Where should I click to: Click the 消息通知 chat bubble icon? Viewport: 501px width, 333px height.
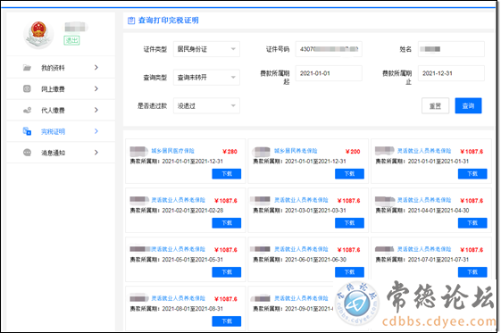27,153
